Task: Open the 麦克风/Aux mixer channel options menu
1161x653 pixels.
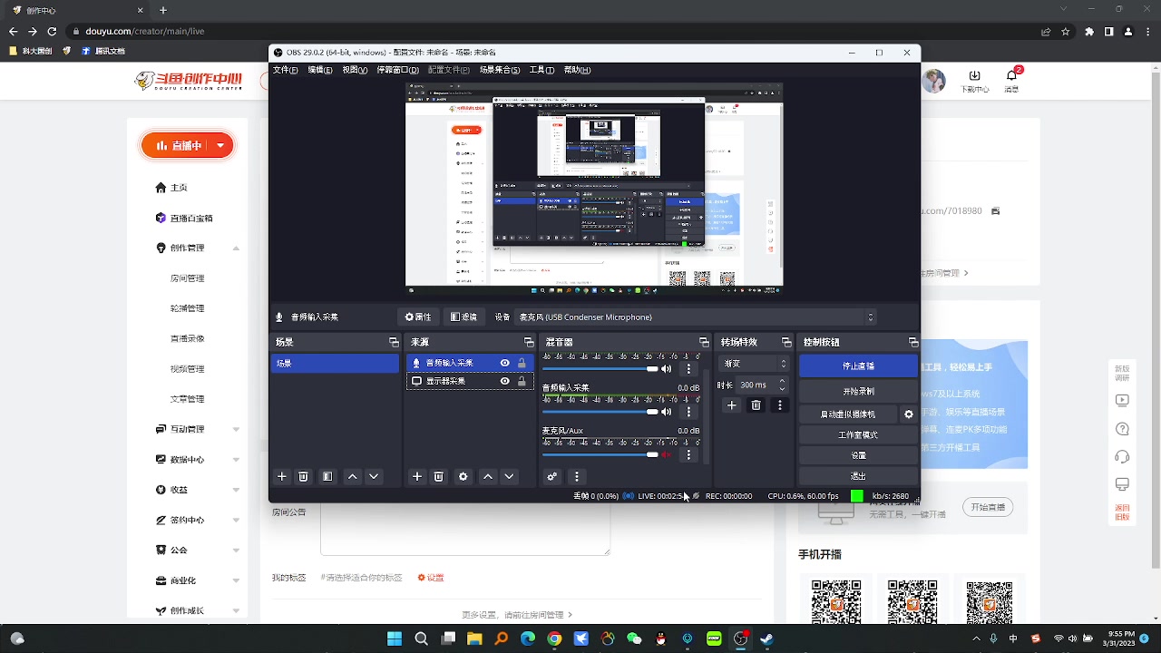Action: 688,454
